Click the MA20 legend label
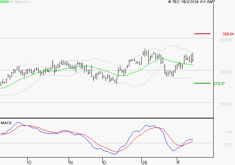Image resolution: width=235 pixels, height=165 pixels. [4, 2]
